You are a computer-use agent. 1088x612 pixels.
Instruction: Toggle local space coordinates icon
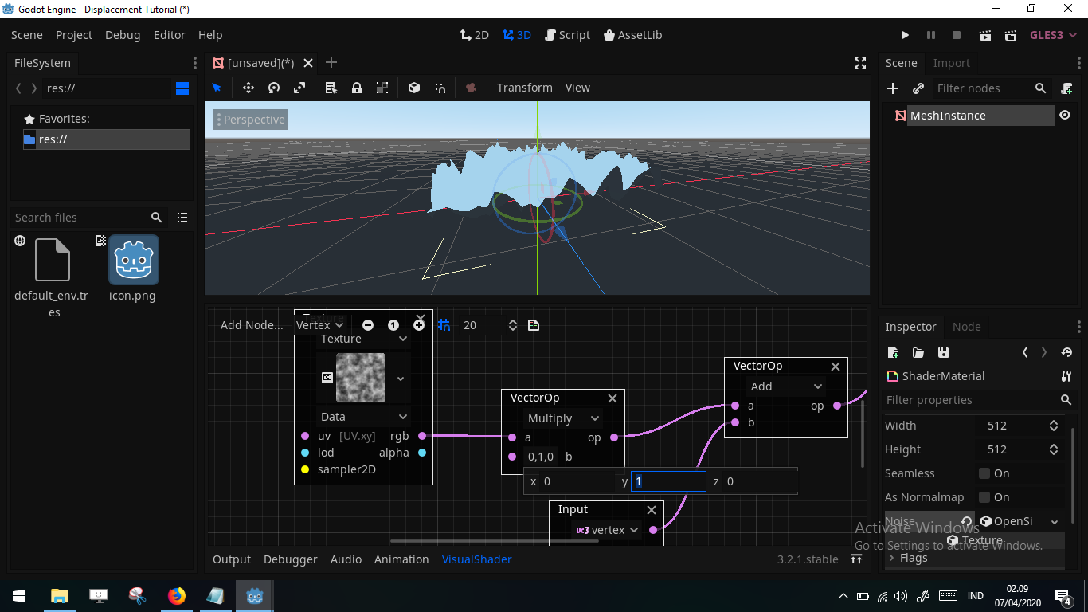pos(413,88)
